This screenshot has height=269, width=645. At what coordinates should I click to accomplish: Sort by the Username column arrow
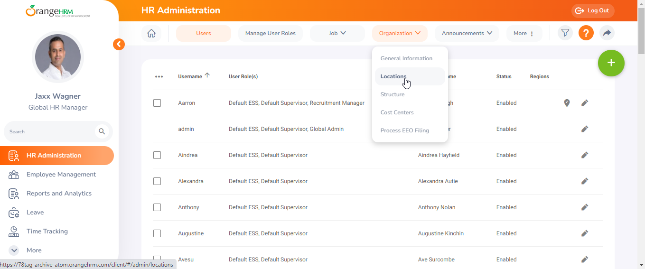(207, 75)
